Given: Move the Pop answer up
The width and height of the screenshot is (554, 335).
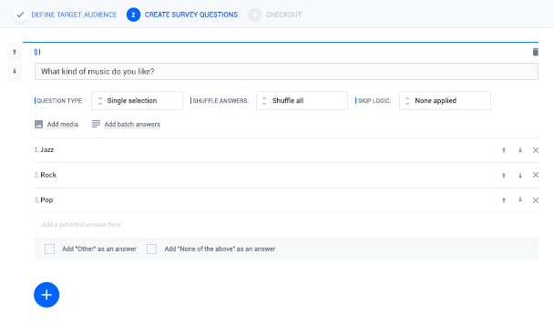Looking at the screenshot, I should [504, 200].
